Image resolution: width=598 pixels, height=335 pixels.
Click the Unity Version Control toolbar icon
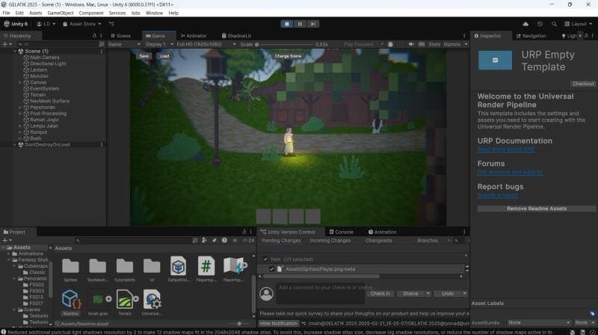coord(111,24)
